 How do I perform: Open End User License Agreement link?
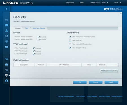[66, 96]
